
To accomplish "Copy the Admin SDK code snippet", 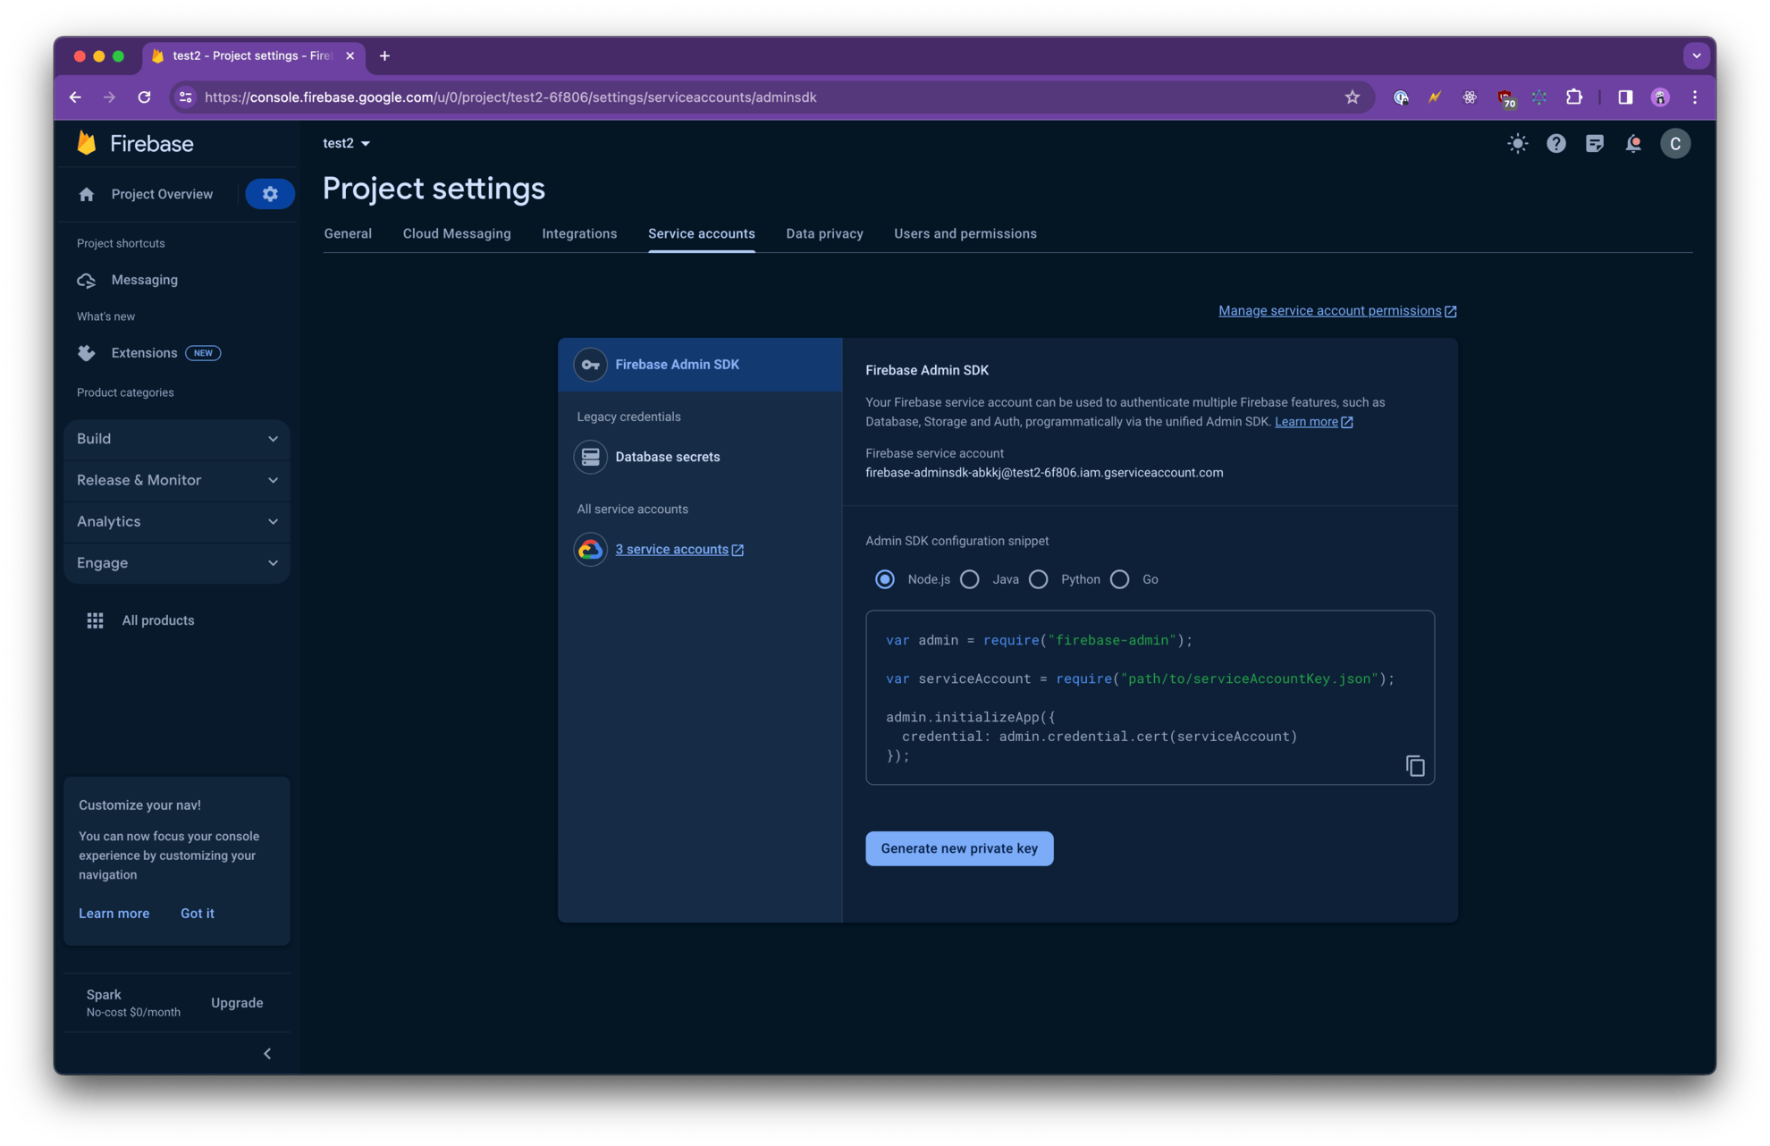I will [1414, 766].
